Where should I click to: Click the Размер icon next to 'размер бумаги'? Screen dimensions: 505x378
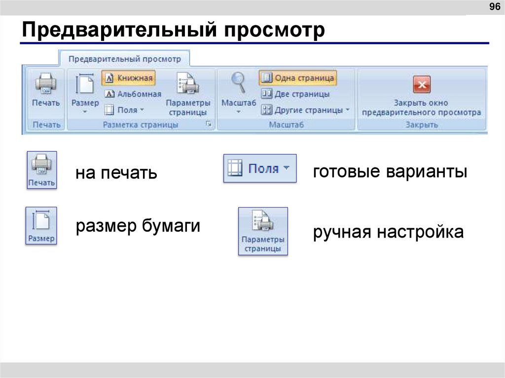pos(41,224)
